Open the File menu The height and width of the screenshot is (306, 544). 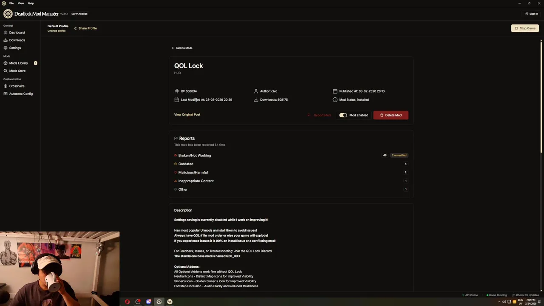pos(11,3)
